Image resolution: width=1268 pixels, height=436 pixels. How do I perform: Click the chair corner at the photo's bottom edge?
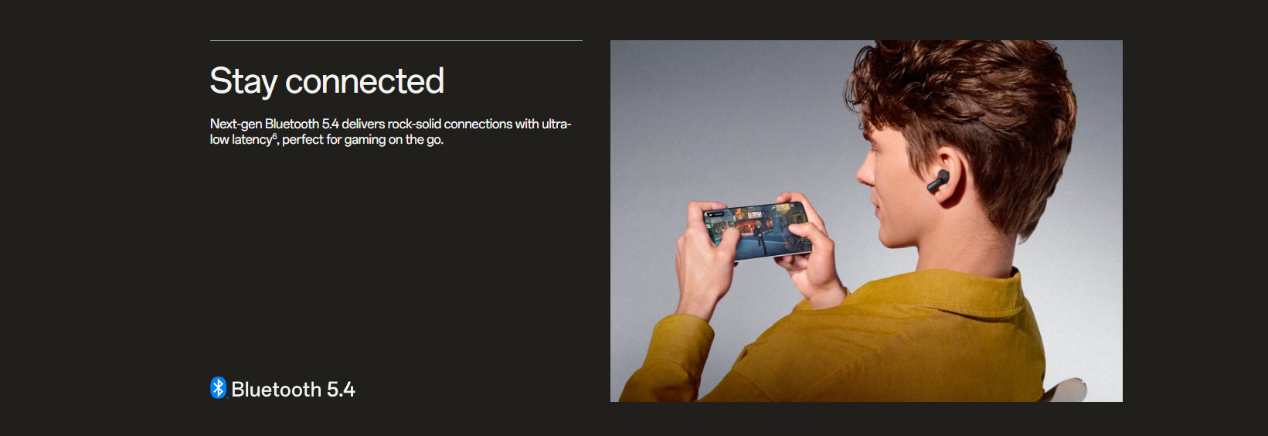coord(1069,390)
